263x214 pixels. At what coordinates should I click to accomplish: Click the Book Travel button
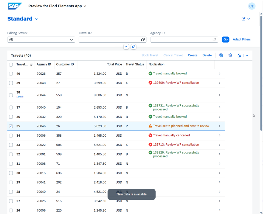150,55
